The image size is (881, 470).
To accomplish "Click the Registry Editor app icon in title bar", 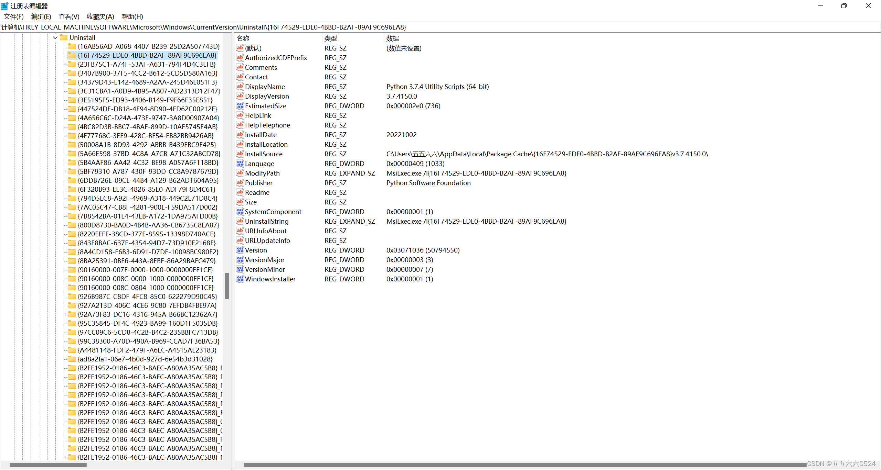I will point(4,6).
